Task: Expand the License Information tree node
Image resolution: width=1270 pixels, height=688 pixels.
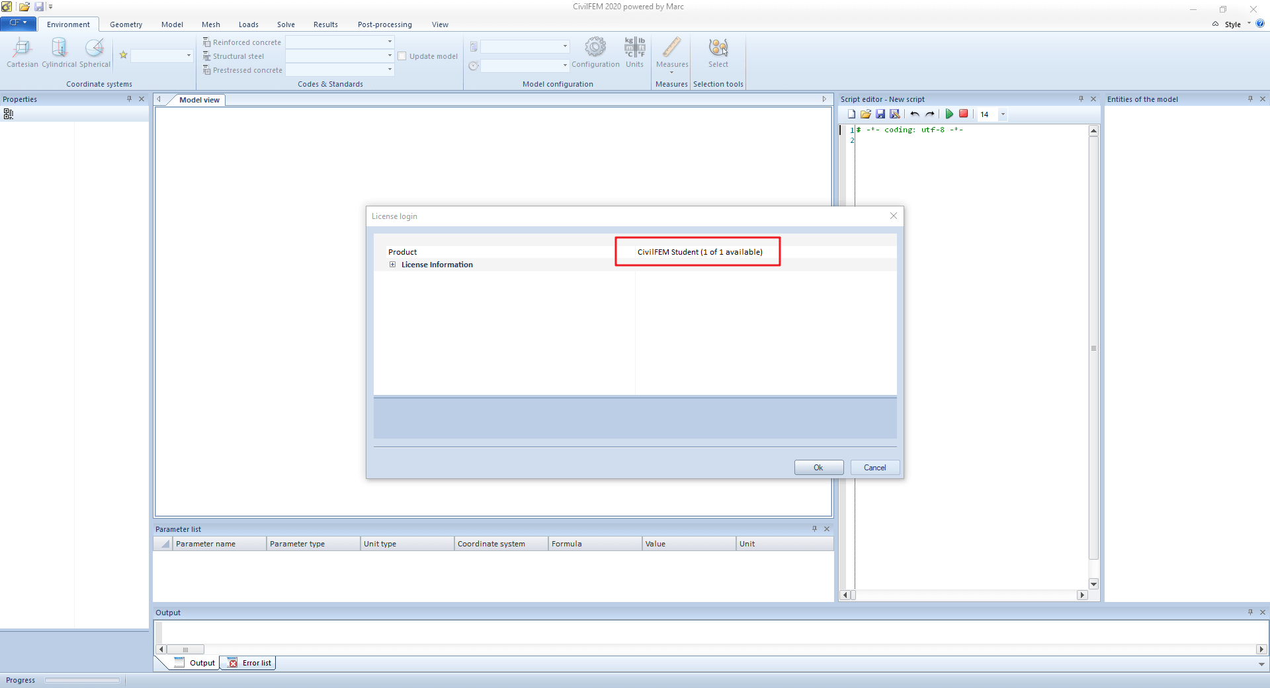Action: tap(392, 265)
